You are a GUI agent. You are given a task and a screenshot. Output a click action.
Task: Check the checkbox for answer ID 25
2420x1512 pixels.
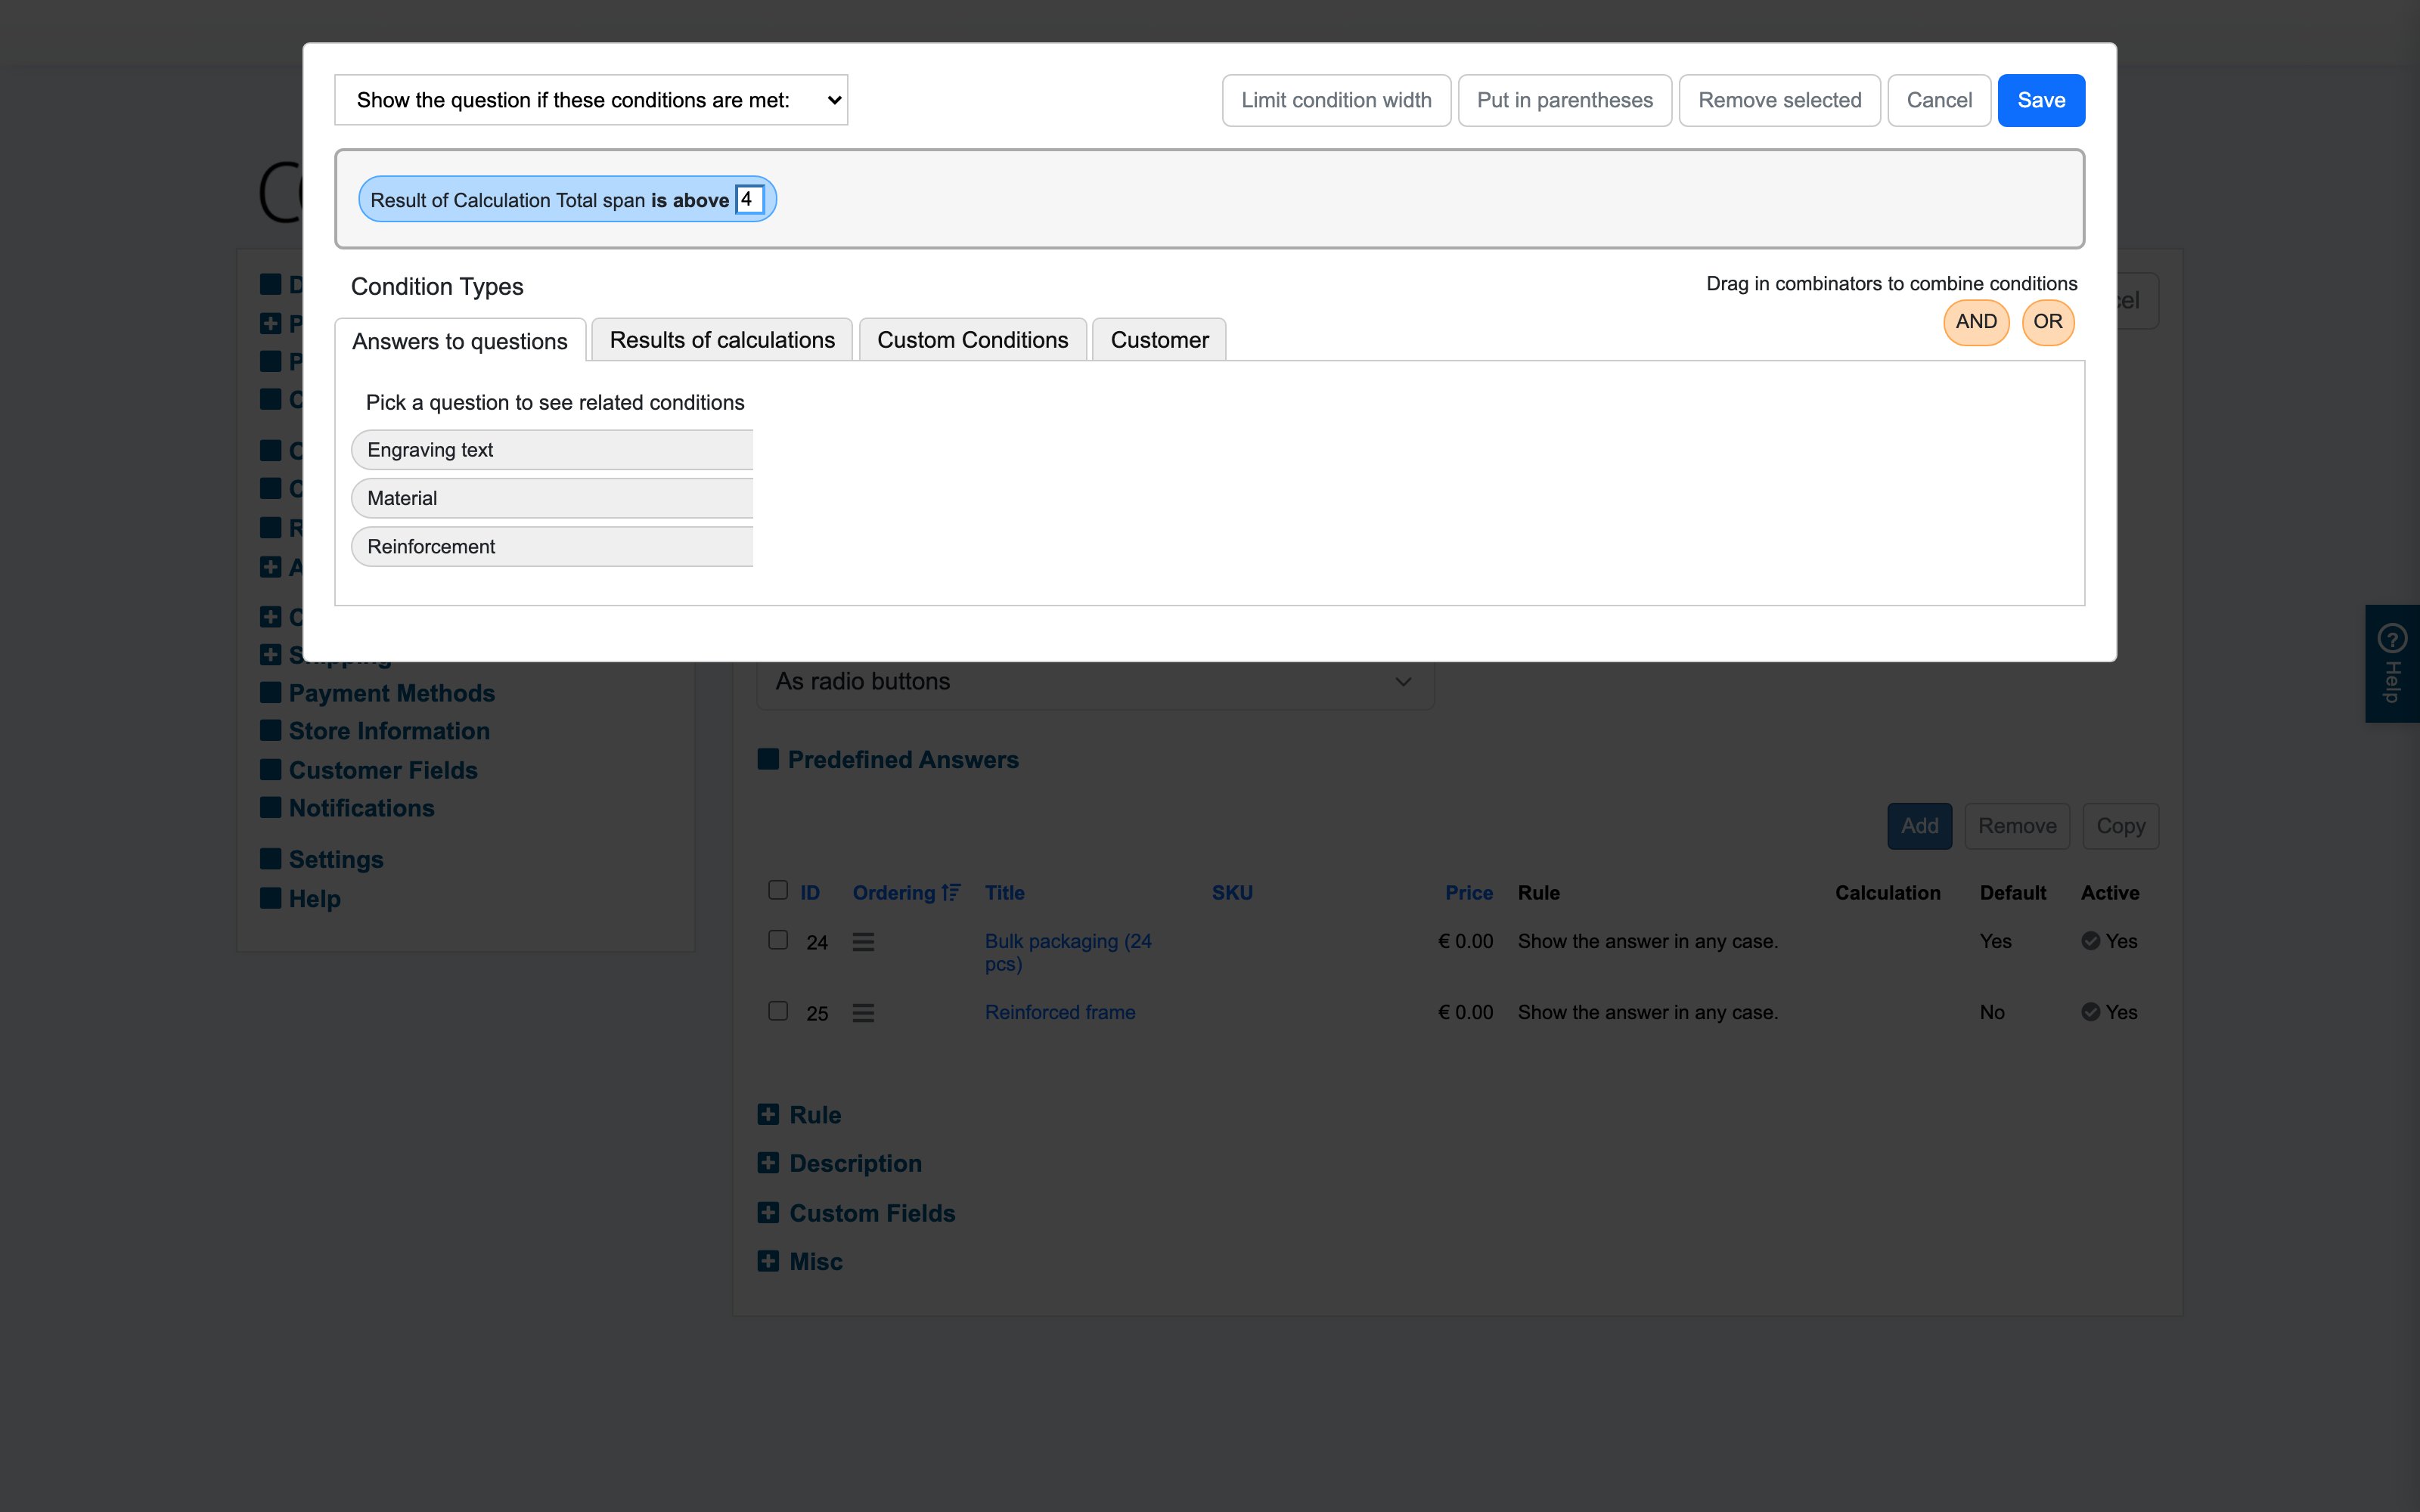(x=778, y=1011)
